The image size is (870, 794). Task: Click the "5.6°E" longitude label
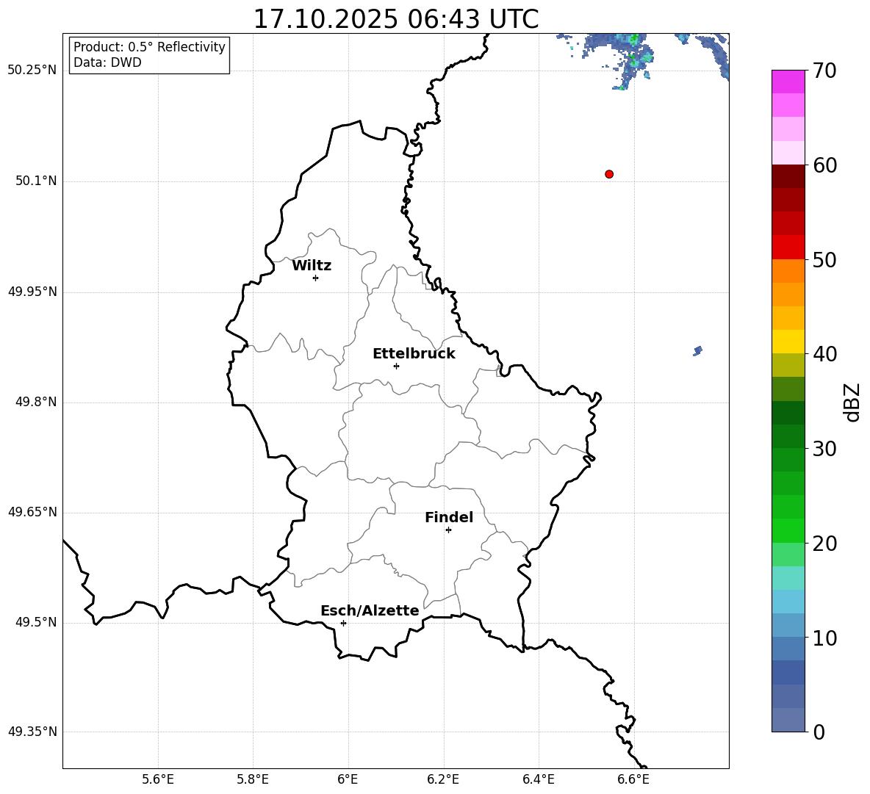pyautogui.click(x=158, y=779)
